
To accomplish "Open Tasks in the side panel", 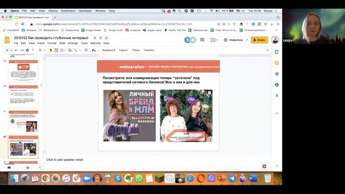I will [277, 74].
